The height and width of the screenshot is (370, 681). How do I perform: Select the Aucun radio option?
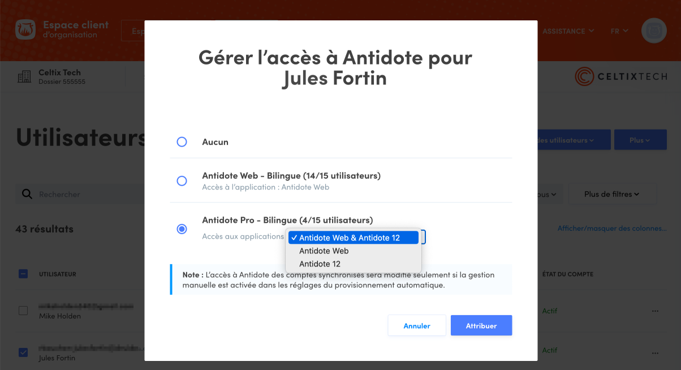pyautogui.click(x=182, y=142)
